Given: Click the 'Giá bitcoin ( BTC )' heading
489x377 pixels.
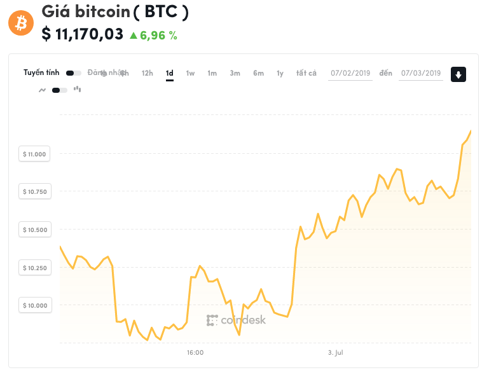Looking at the screenshot, I should [x=114, y=12].
